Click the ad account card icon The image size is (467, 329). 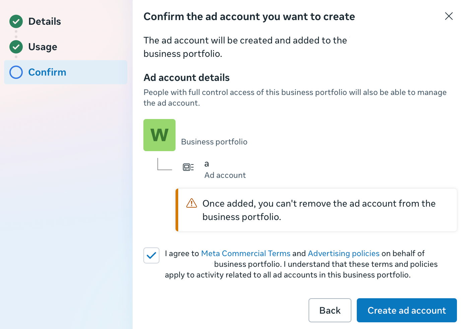[188, 167]
